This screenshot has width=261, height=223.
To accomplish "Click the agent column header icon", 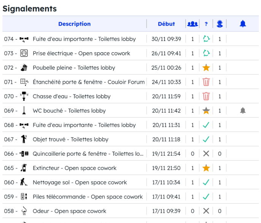I will [x=219, y=24].
